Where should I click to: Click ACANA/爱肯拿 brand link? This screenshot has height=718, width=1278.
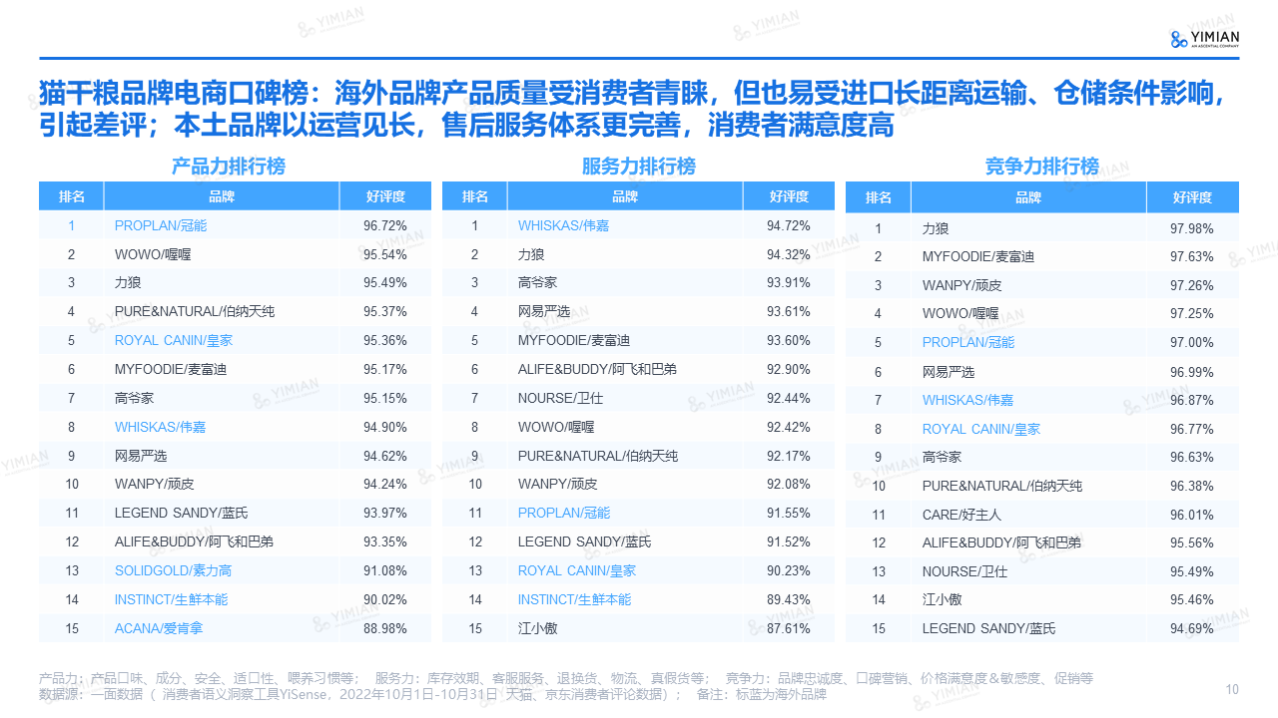tap(159, 628)
